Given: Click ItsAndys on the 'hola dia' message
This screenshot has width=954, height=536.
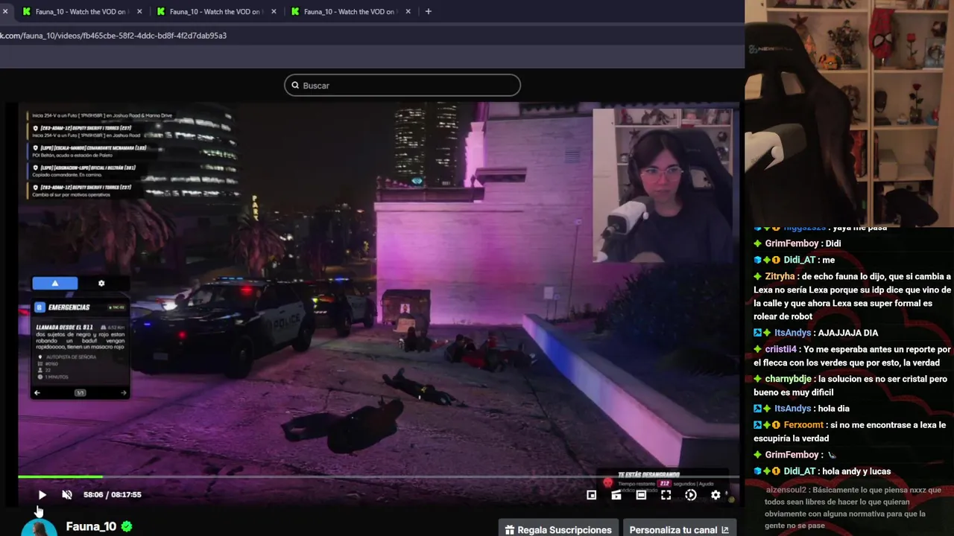Looking at the screenshot, I should point(792,409).
